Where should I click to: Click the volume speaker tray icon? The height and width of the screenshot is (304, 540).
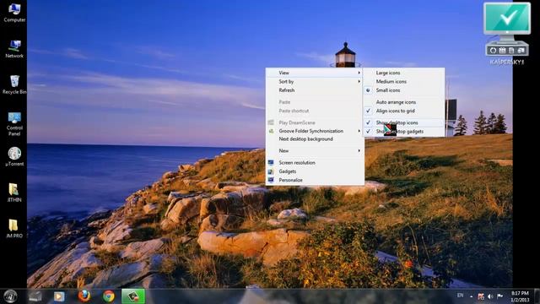[490, 296]
